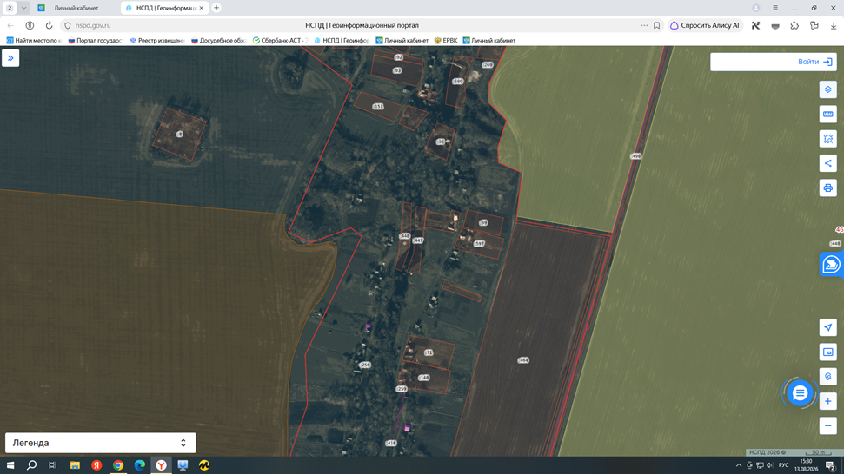Image resolution: width=844 pixels, height=474 pixels.
Task: Select the ruler measurement tool
Action: (x=827, y=114)
